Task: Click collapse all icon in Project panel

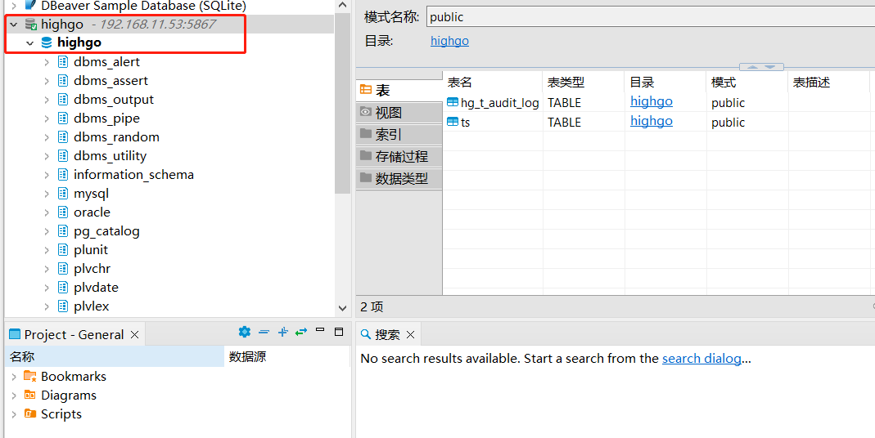Action: coord(264,332)
